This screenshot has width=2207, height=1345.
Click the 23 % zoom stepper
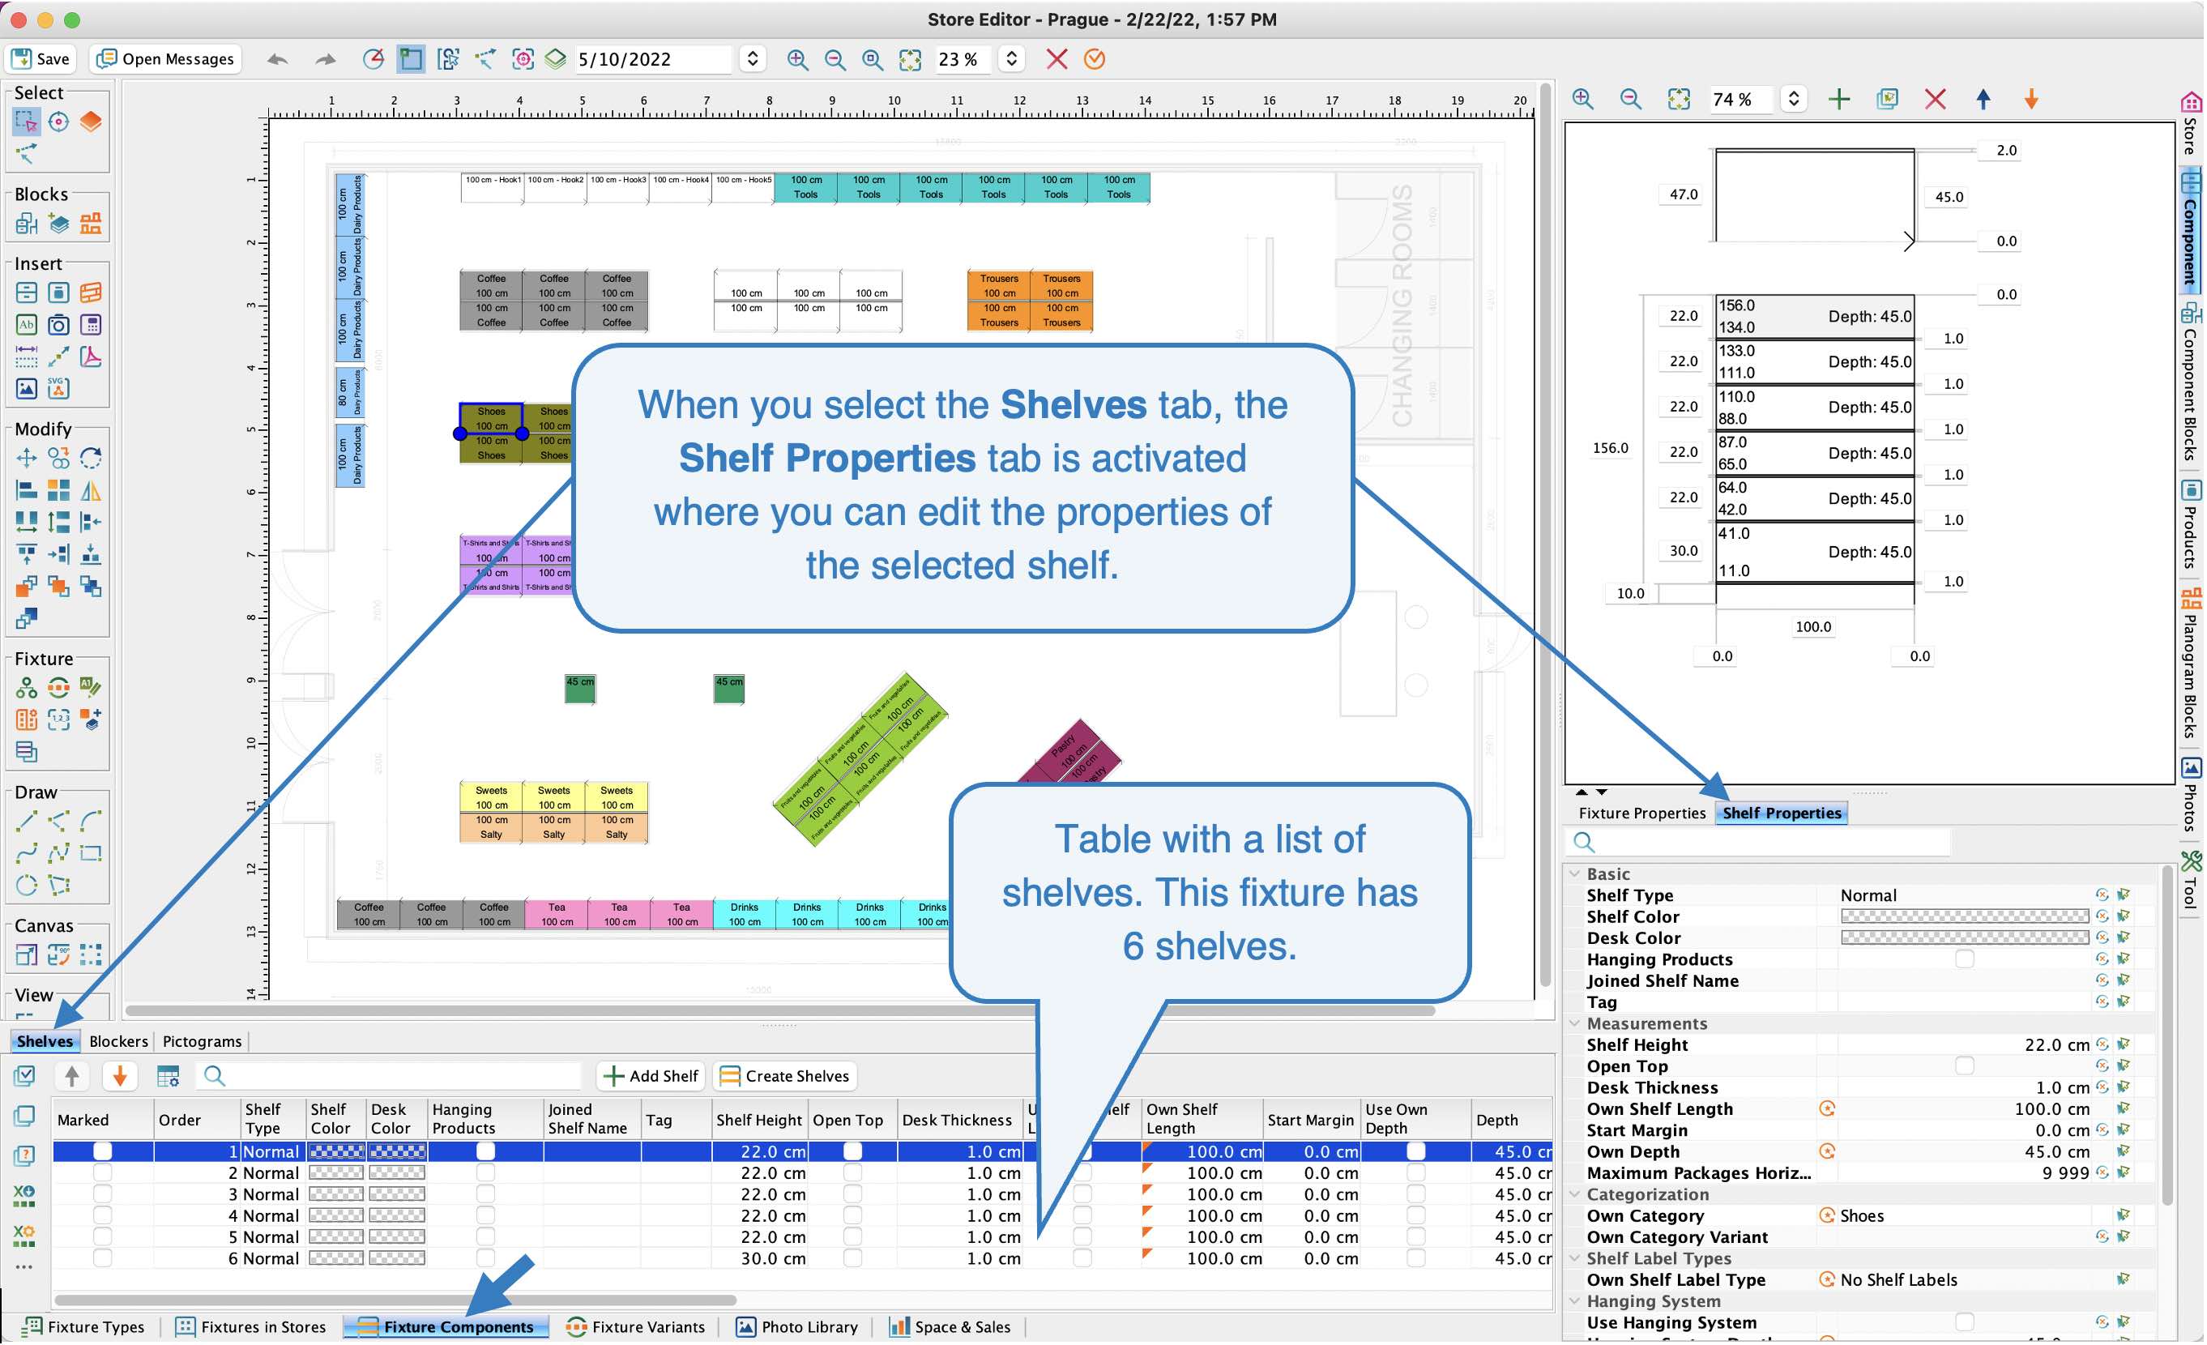tap(1011, 59)
